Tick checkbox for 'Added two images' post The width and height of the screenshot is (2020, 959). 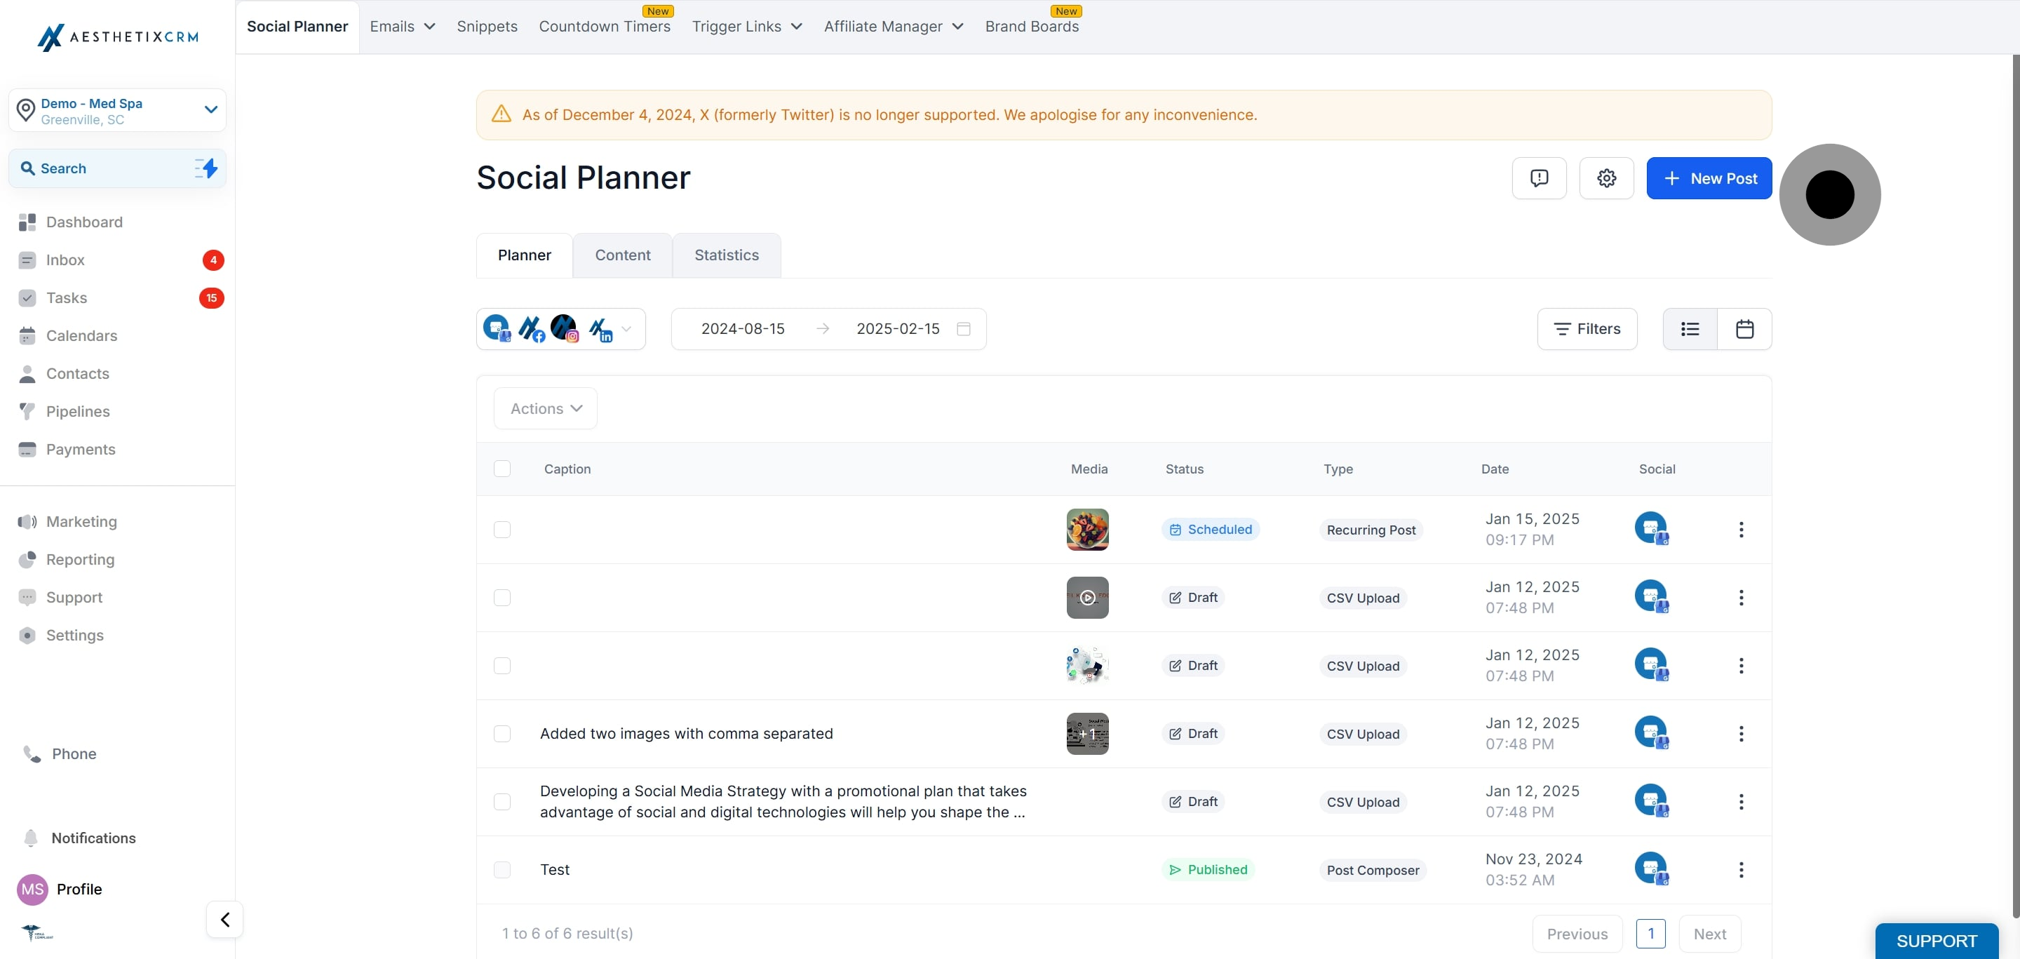coord(502,734)
